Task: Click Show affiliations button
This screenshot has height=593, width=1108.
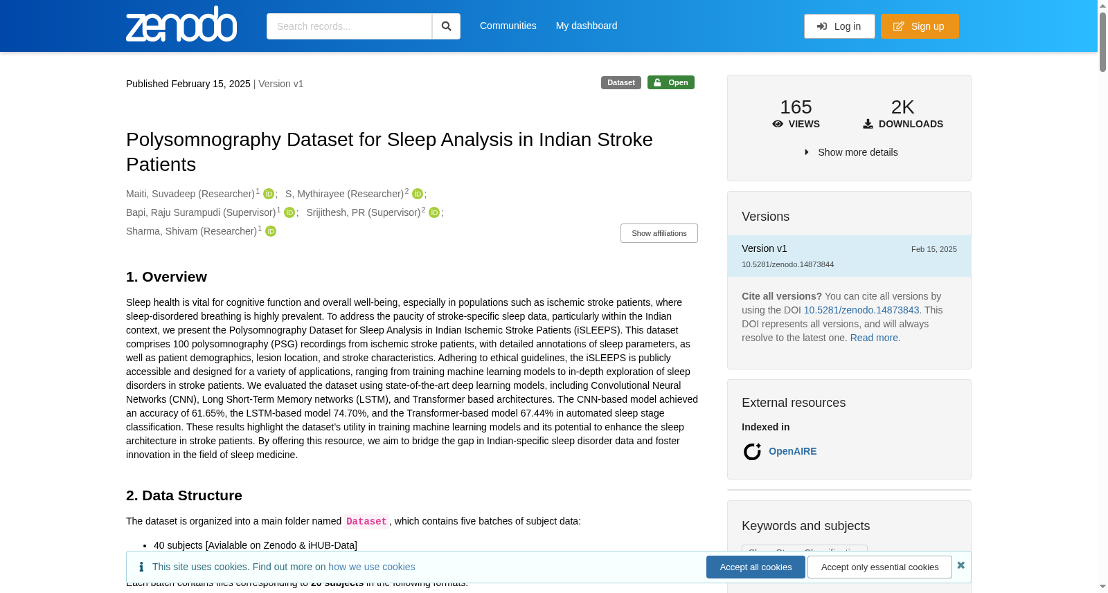Action: click(659, 233)
